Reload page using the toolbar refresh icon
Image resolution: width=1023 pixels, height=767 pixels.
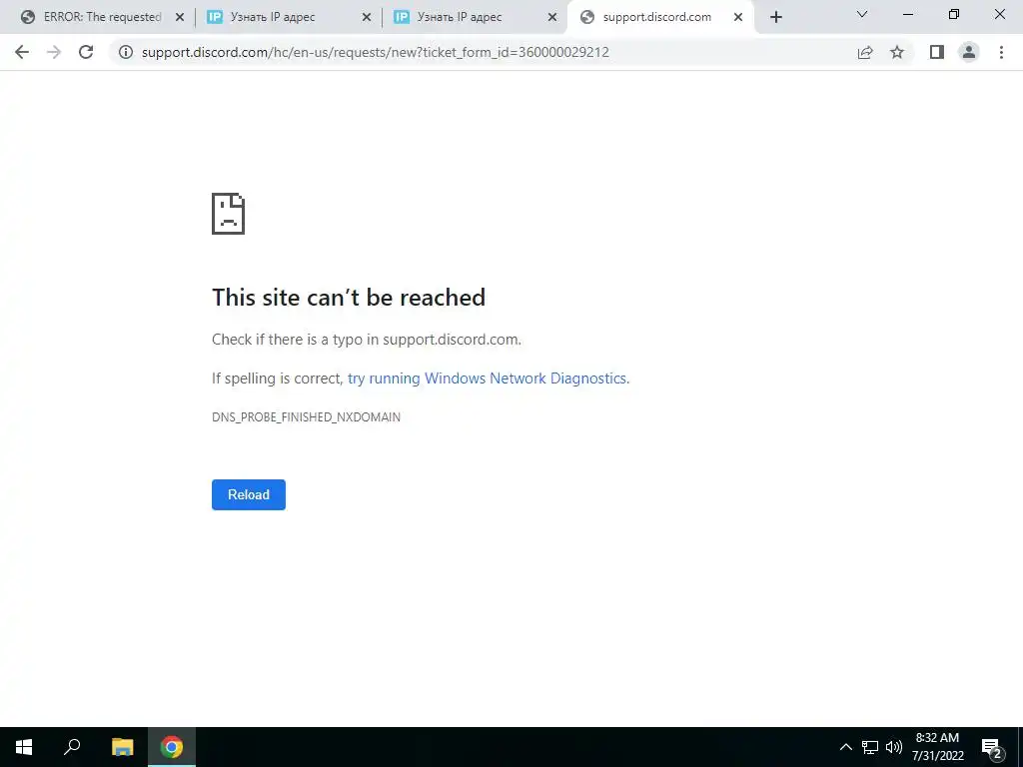click(x=86, y=52)
